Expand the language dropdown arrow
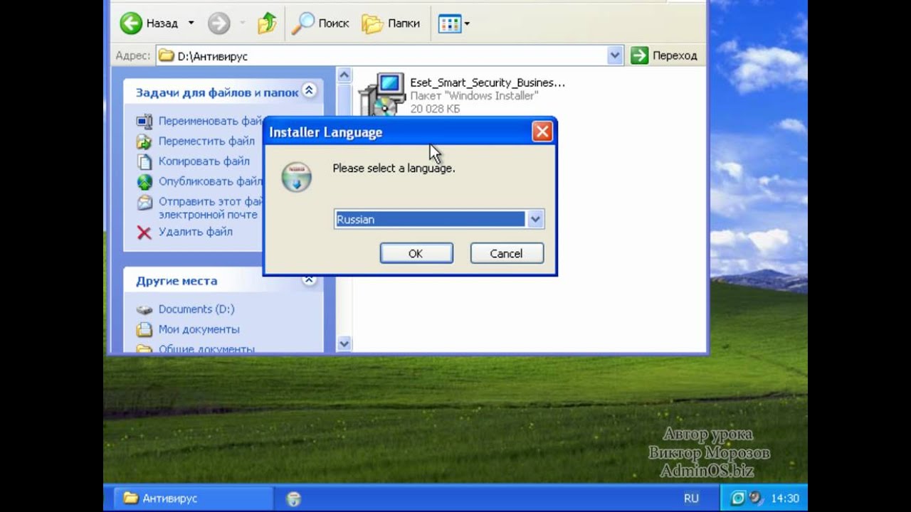911x512 pixels. [535, 219]
